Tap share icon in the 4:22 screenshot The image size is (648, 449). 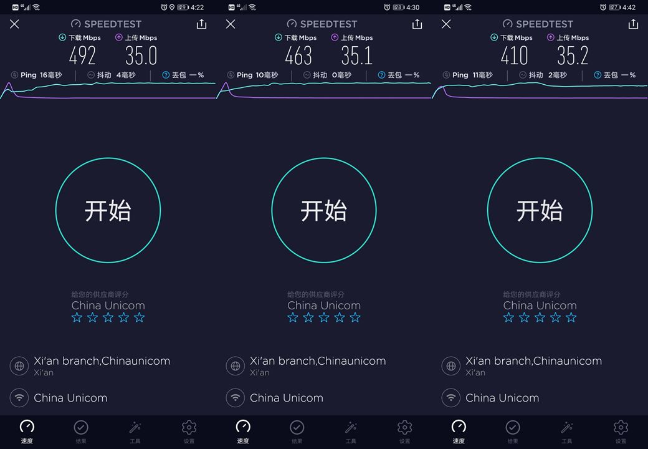pos(201,24)
